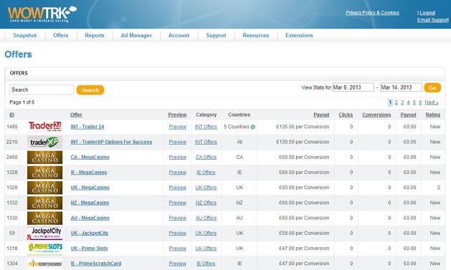Viewport: 451px width, 270px height.
Task: Click the WOWTRK logo
Action: coord(42,14)
